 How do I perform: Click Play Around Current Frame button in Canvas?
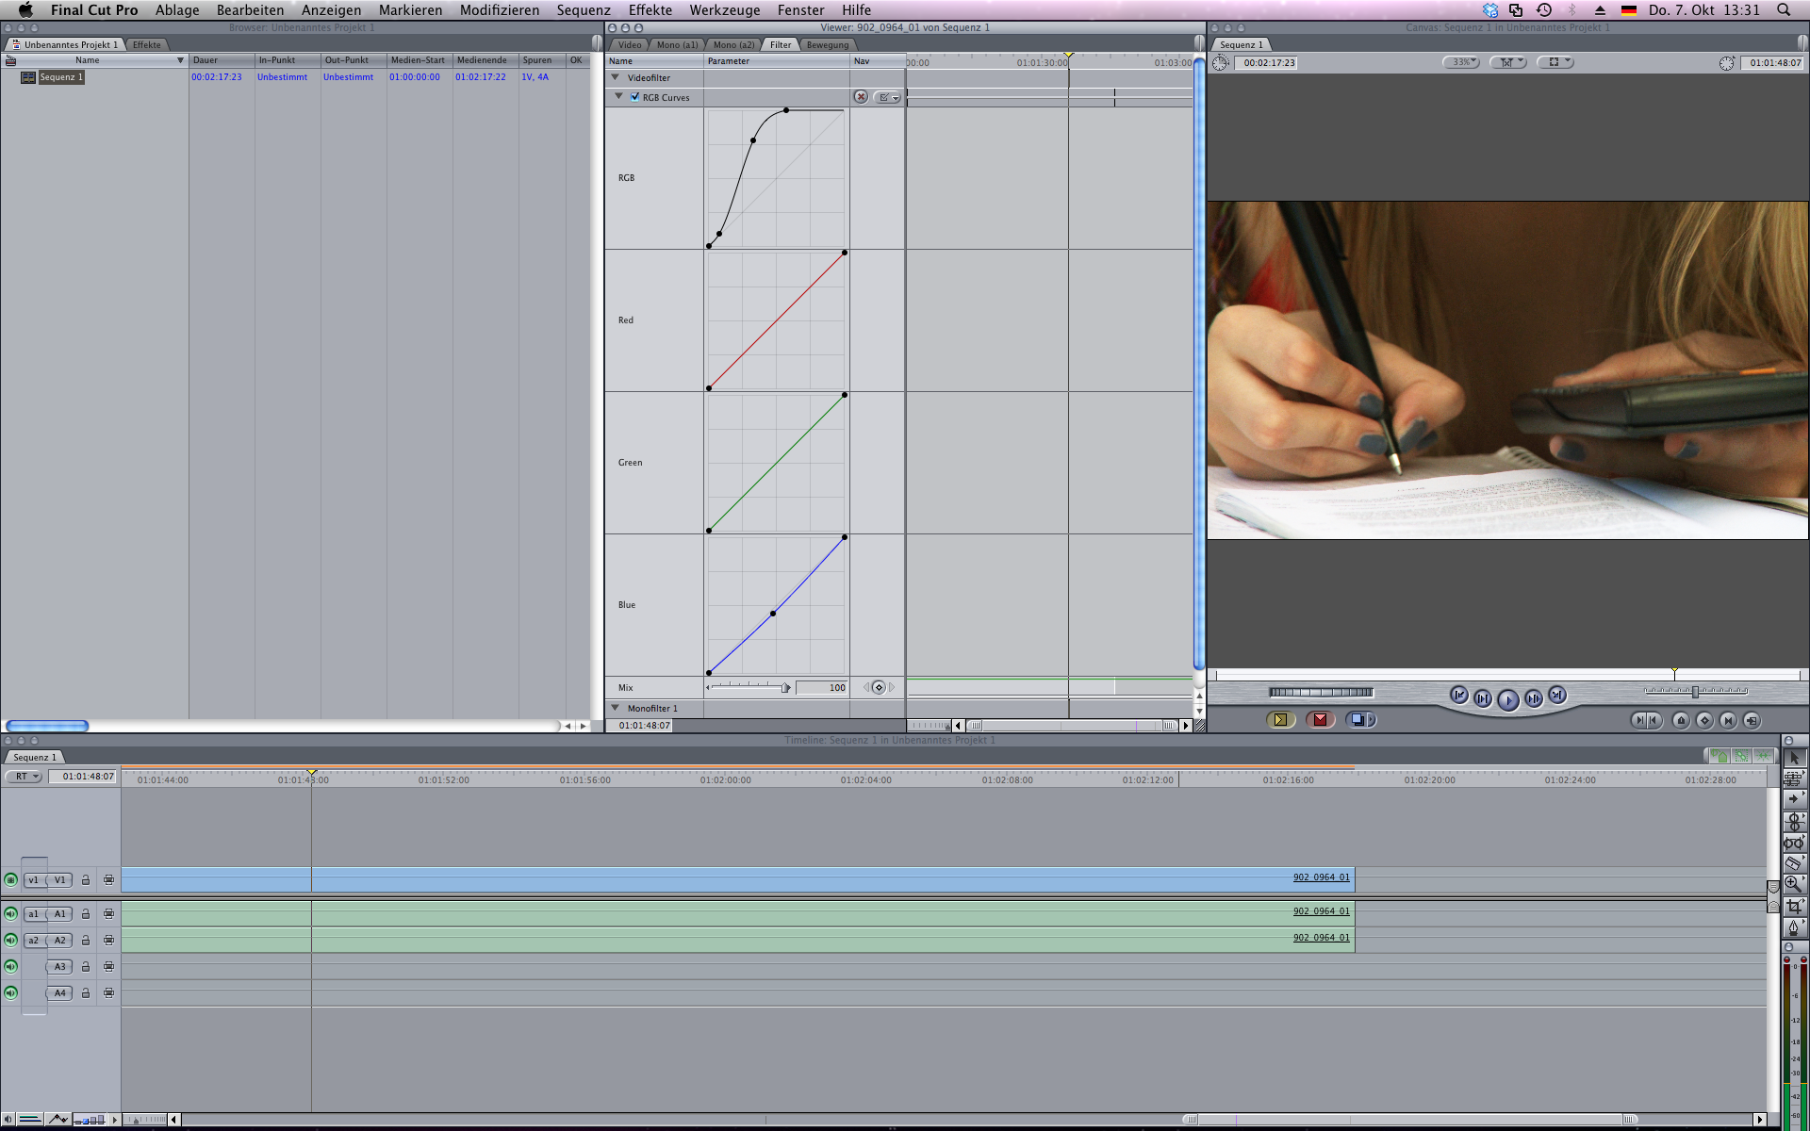[1534, 698]
